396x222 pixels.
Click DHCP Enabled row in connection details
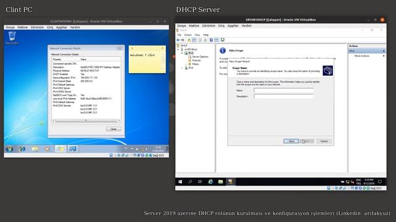tap(86, 75)
